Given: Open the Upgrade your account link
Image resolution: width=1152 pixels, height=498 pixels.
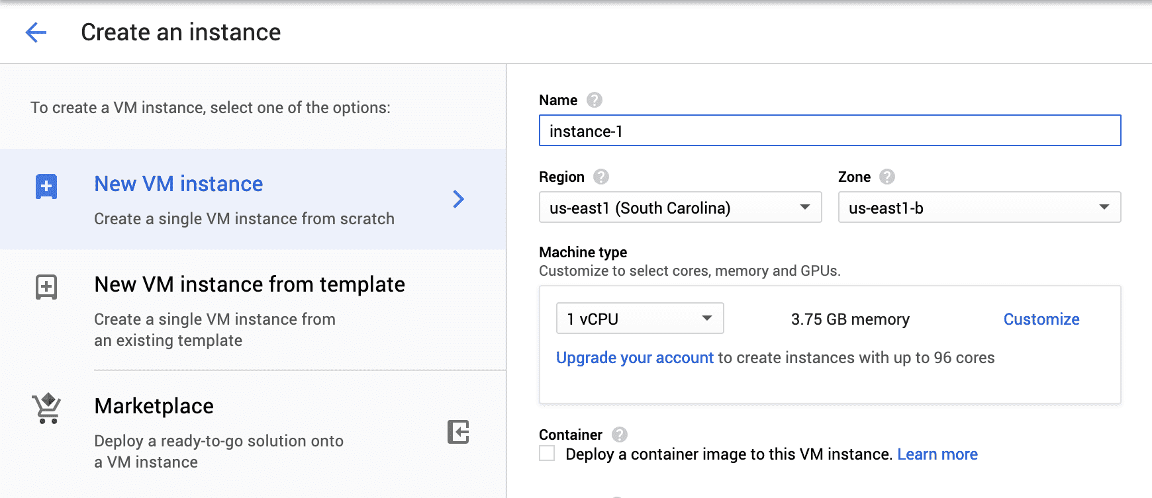Looking at the screenshot, I should pos(635,358).
